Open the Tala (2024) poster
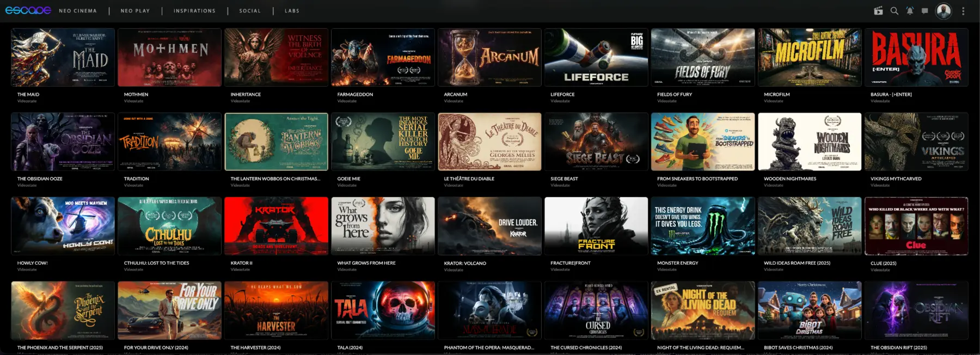This screenshot has width=980, height=355. [x=383, y=310]
